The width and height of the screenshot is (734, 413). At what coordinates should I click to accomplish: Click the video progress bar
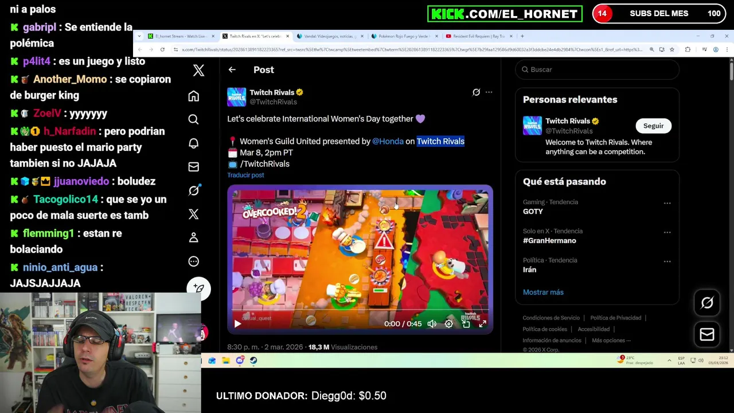pos(360,311)
